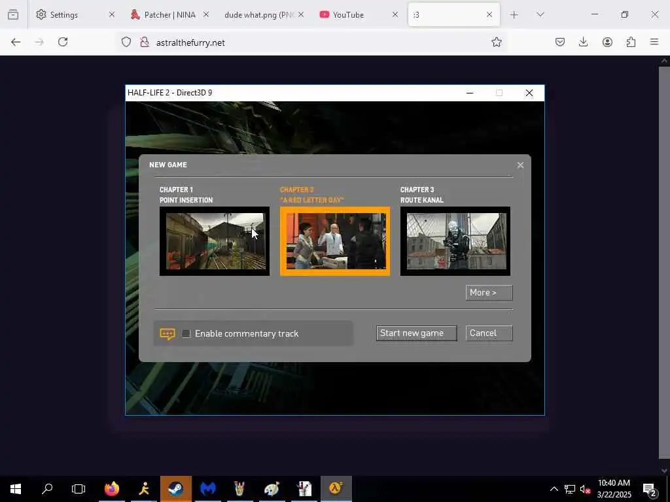The width and height of the screenshot is (670, 502).
Task: Open the Firefox account icon
Action: click(607, 42)
